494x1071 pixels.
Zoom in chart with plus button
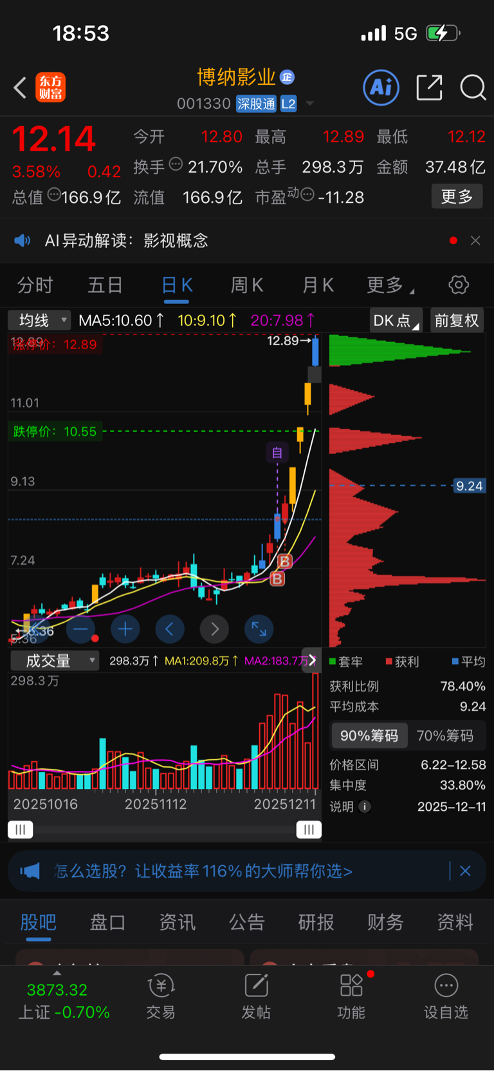pos(125,629)
